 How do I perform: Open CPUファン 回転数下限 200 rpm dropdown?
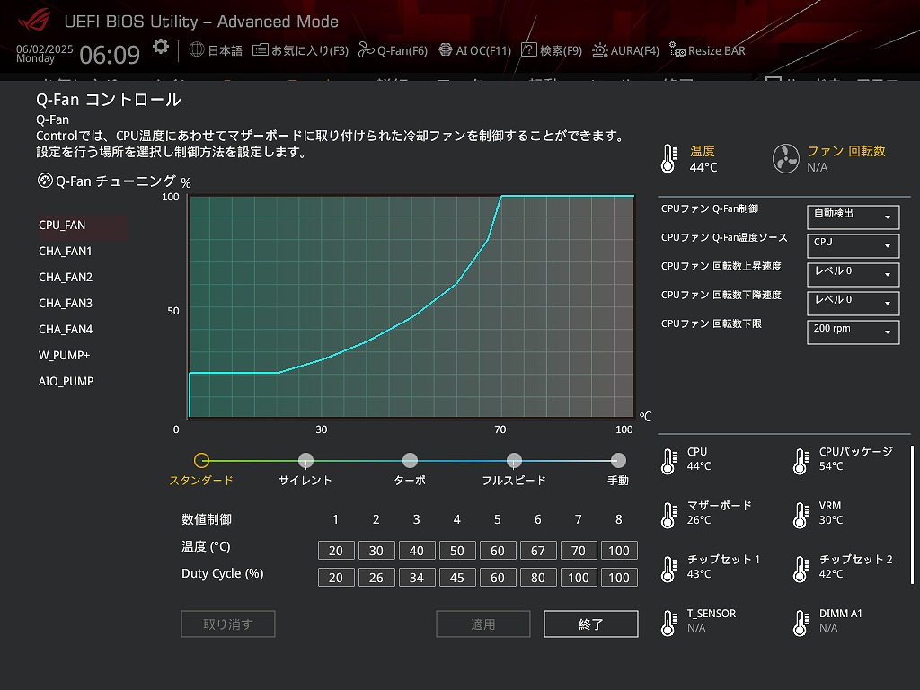(854, 332)
